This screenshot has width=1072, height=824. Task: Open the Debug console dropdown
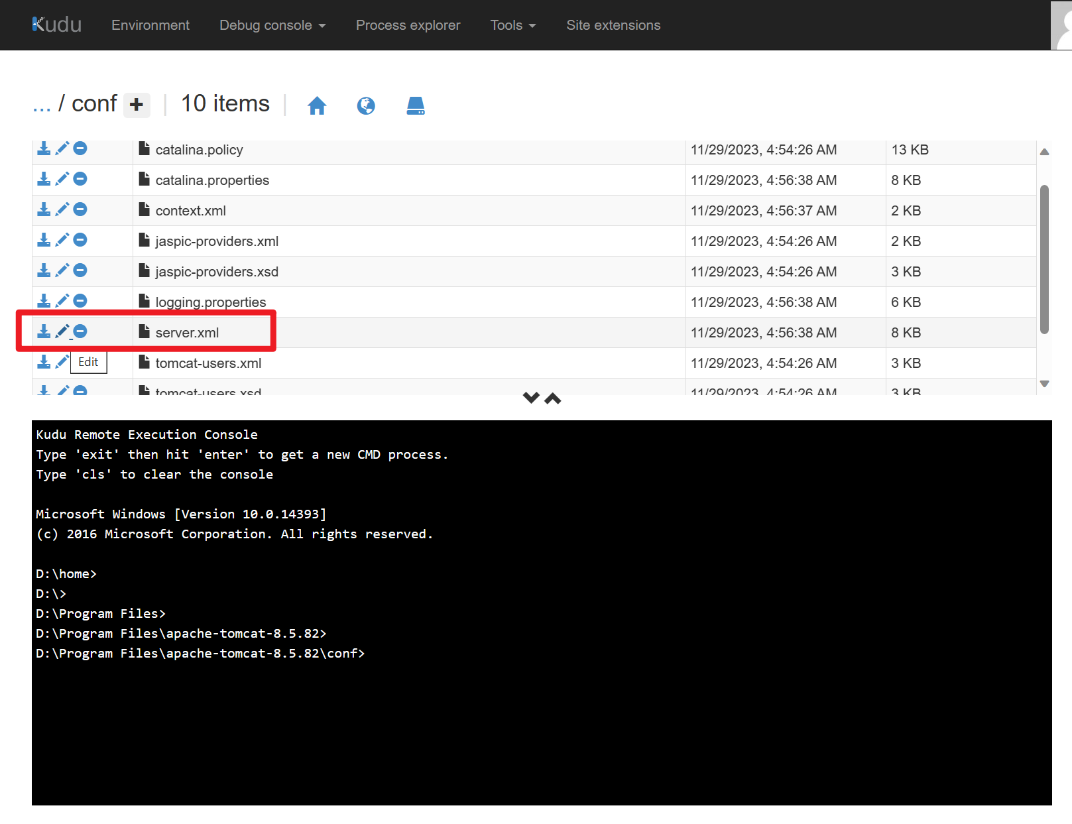pos(272,25)
